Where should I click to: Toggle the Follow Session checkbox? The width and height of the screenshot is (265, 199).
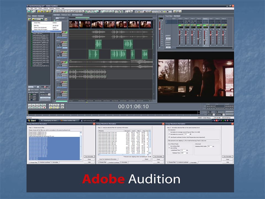[x=29, y=90]
